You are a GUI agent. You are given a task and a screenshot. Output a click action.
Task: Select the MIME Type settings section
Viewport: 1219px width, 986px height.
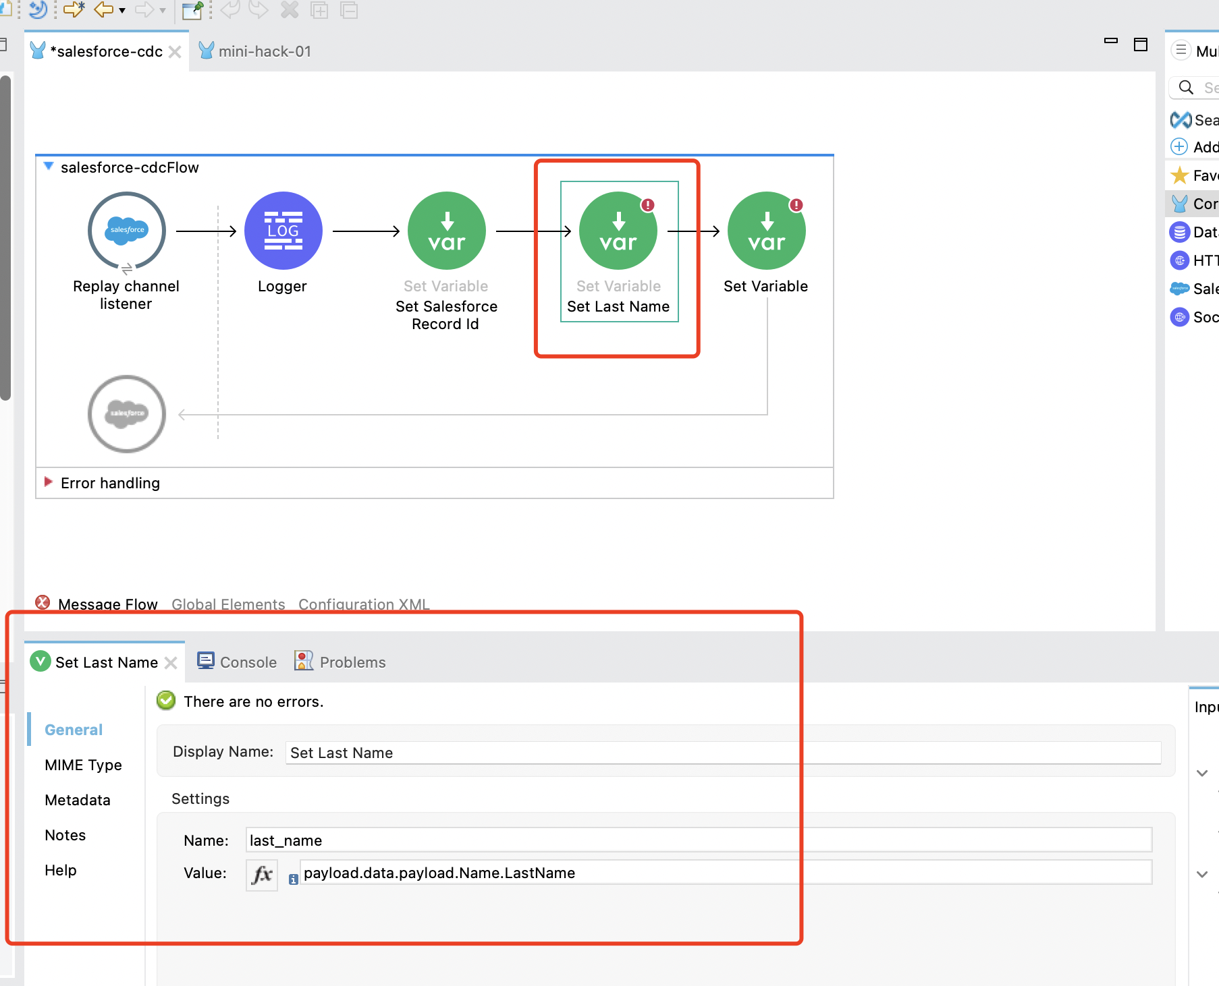(x=83, y=765)
